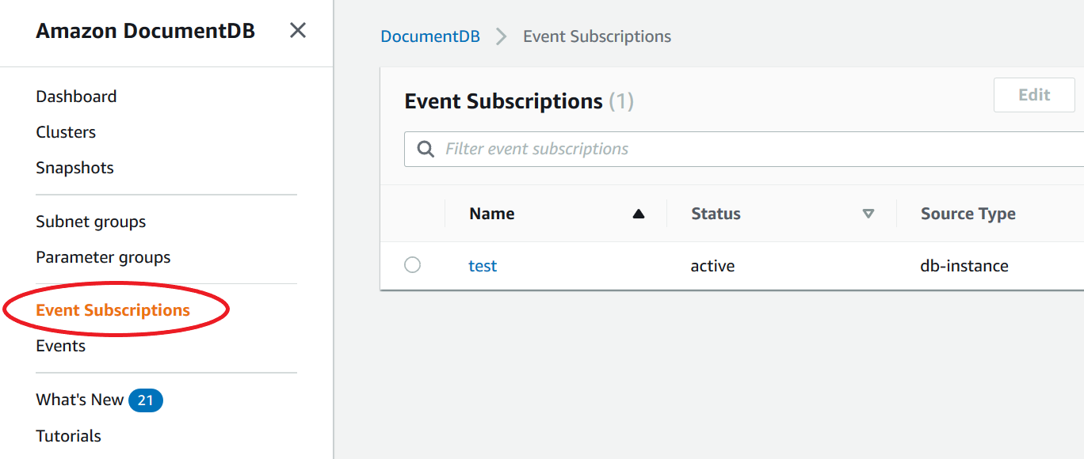1084x459 pixels.
Task: Open Tutorials from the sidebar
Action: (68, 435)
